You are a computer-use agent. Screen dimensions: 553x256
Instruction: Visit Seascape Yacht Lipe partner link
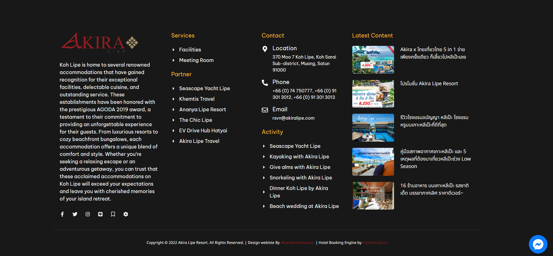[204, 88]
